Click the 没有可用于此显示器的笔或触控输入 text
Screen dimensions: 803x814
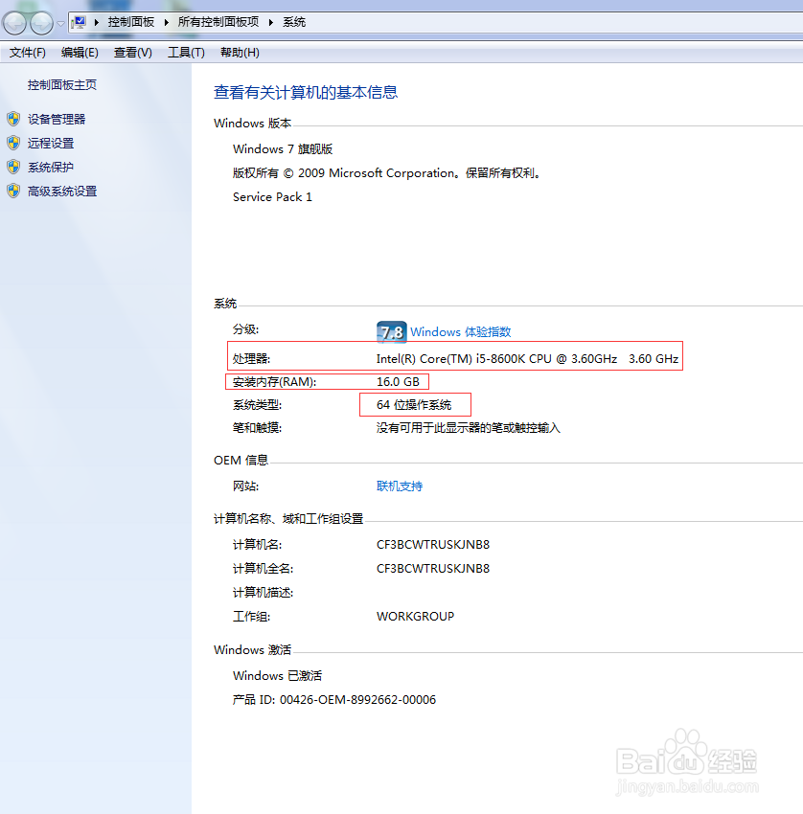pos(469,428)
